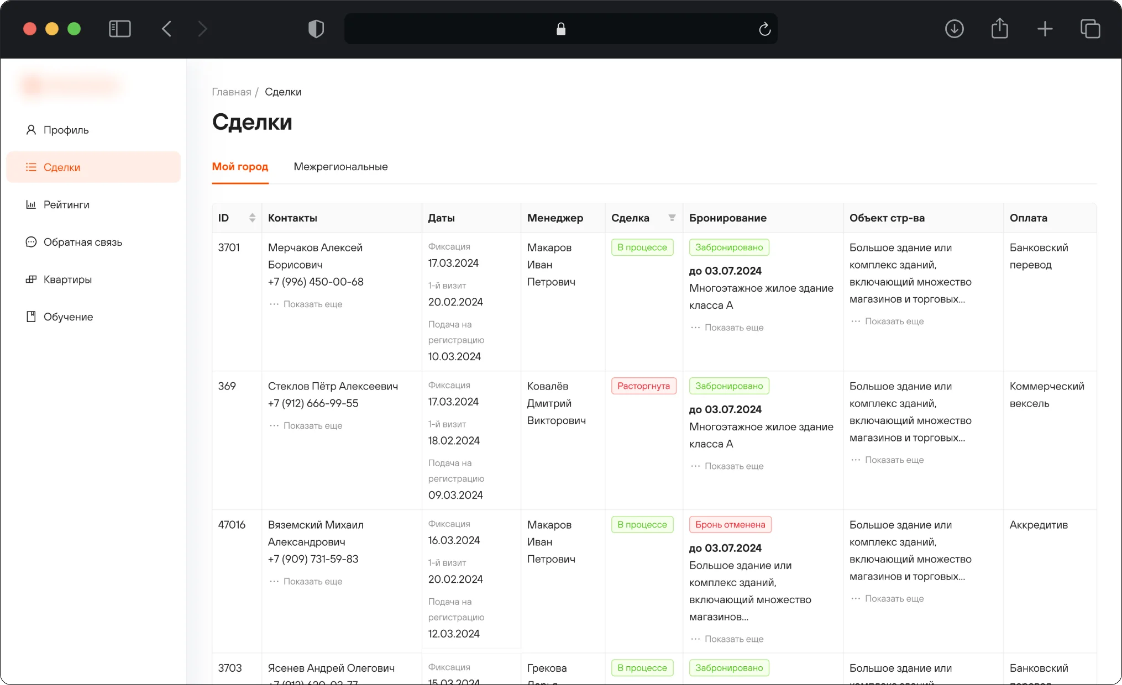Open the privacy shield icon
The height and width of the screenshot is (685, 1122).
316,29
